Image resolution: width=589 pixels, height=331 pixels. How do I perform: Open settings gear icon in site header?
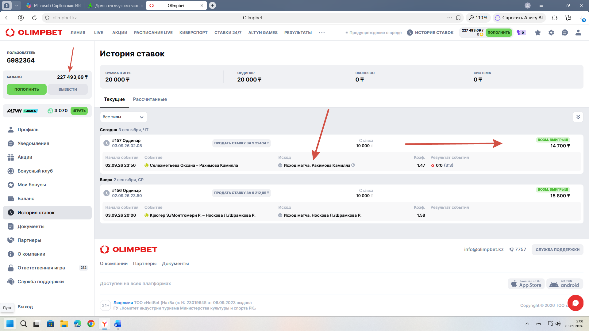[x=551, y=32]
